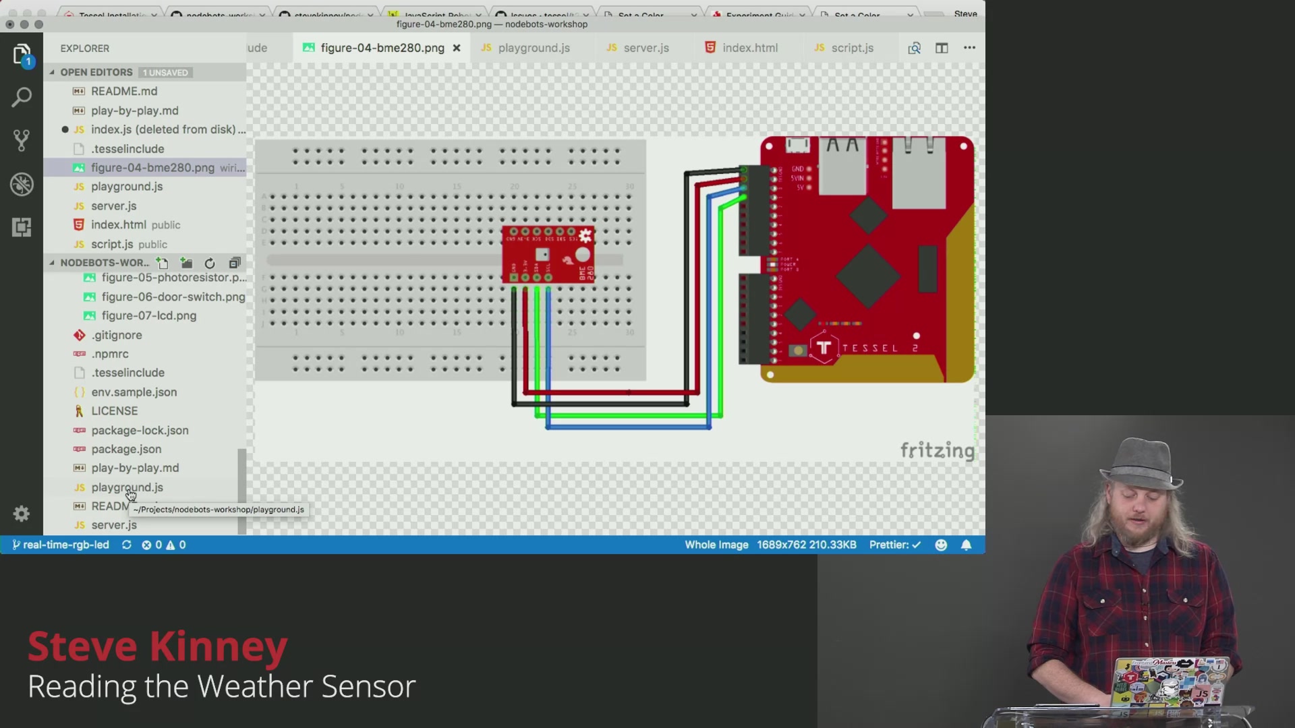
Task: Click the Collapse All icon in explorer
Action: click(x=234, y=263)
